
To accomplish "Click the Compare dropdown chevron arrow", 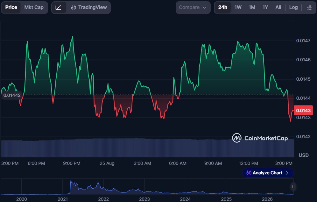I will tap(204, 8).
